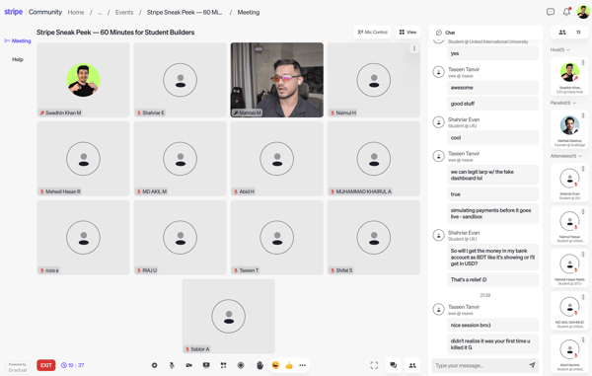Image resolution: width=592 pixels, height=376 pixels.
Task: Open the messages icon in top bar
Action: click(x=551, y=12)
